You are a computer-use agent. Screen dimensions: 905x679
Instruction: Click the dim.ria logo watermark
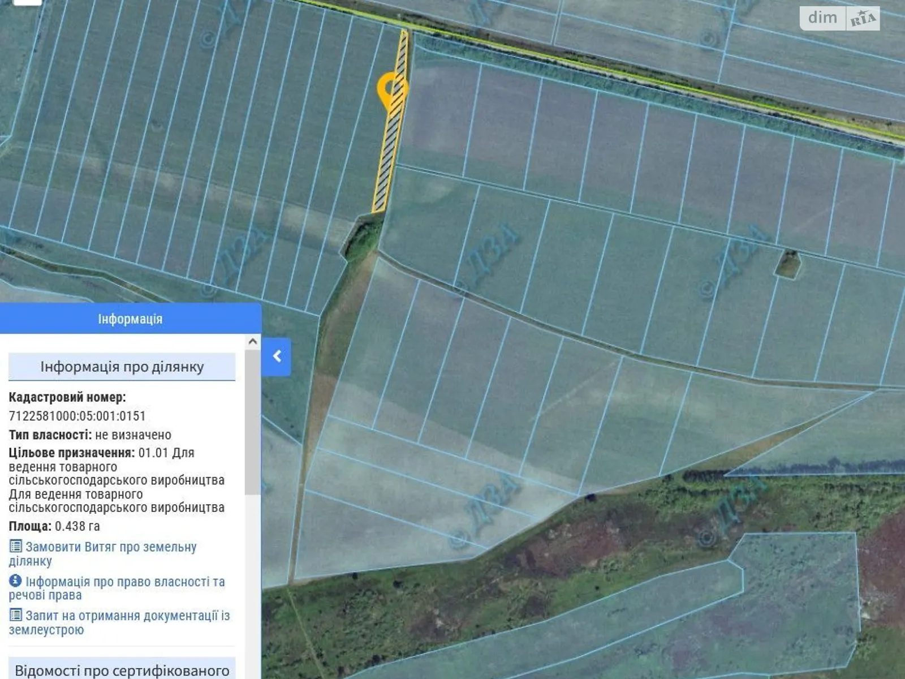(839, 19)
